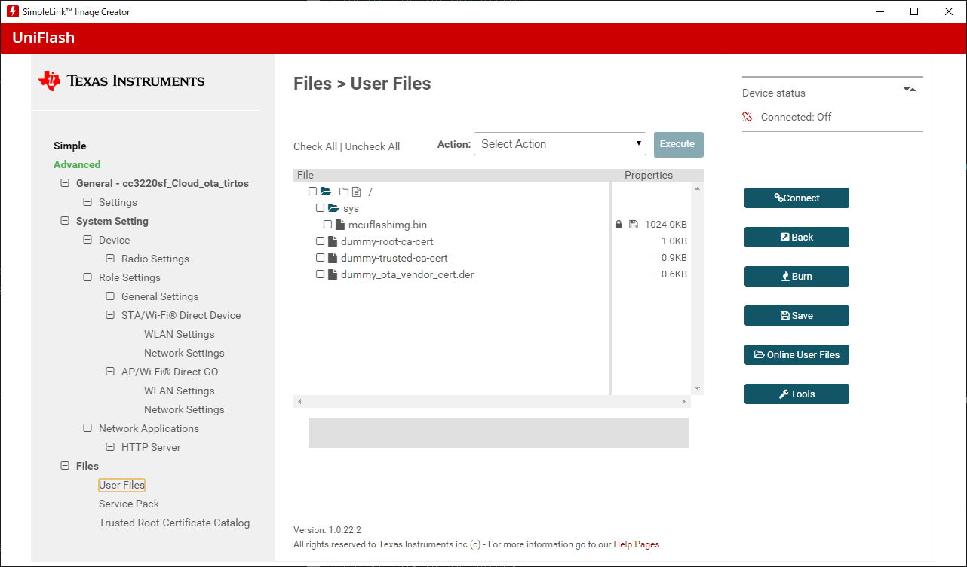Click the document icon in the root row
The width and height of the screenshot is (967, 567).
(x=357, y=192)
